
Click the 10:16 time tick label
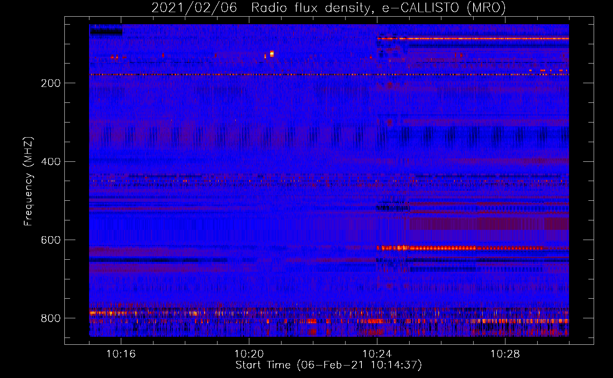tap(121, 354)
